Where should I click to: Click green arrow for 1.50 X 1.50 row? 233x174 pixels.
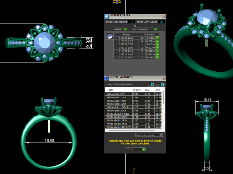click(x=157, y=58)
